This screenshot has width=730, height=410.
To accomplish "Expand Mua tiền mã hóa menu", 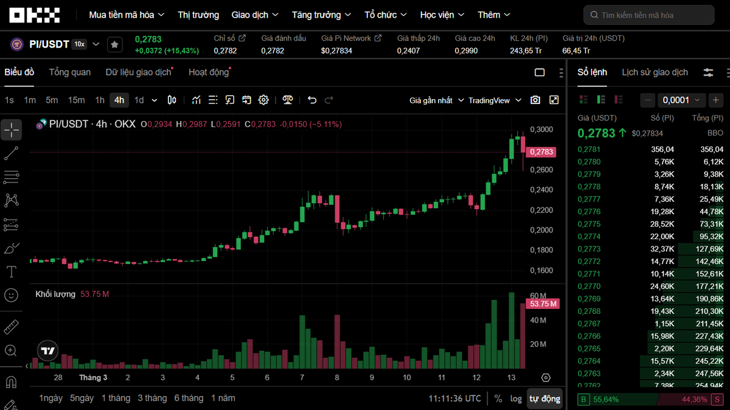I will (x=127, y=15).
